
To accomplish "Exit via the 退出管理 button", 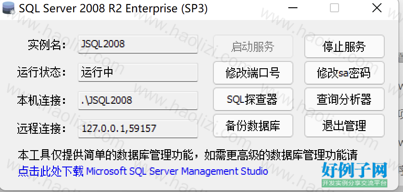I will click(x=345, y=126).
